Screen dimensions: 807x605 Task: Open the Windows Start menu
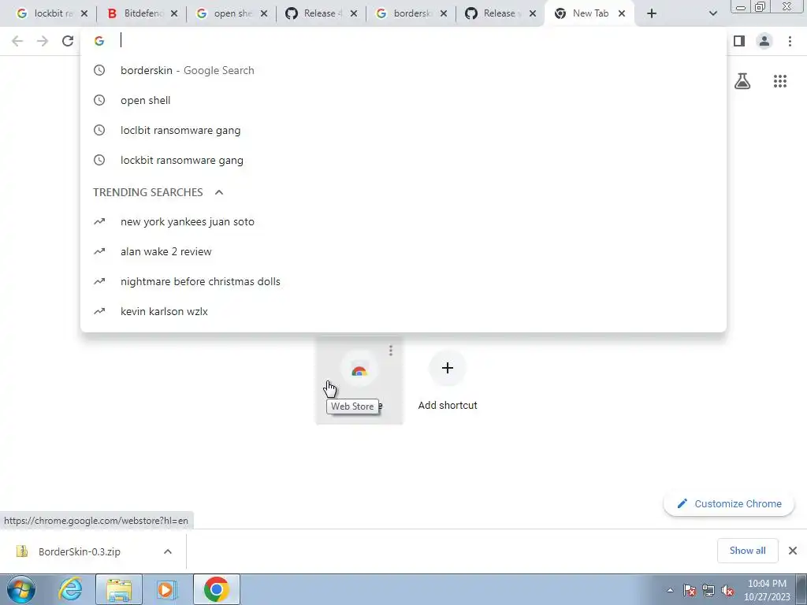(21, 589)
